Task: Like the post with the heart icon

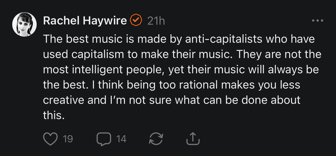Action: pos(50,139)
